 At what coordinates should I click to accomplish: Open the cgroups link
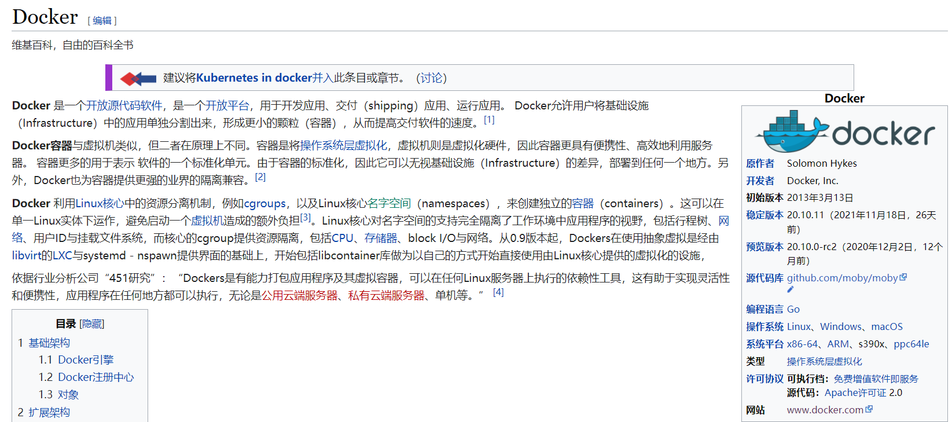[265, 204]
